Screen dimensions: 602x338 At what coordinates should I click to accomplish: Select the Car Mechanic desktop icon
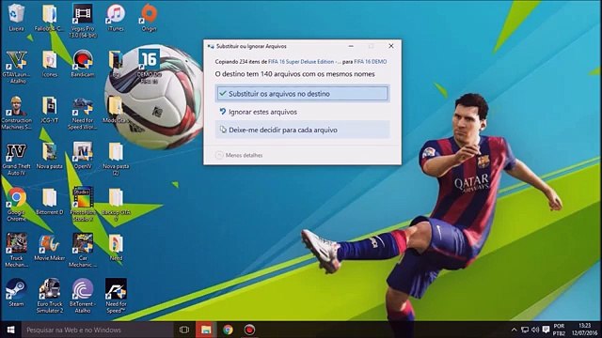(83, 251)
